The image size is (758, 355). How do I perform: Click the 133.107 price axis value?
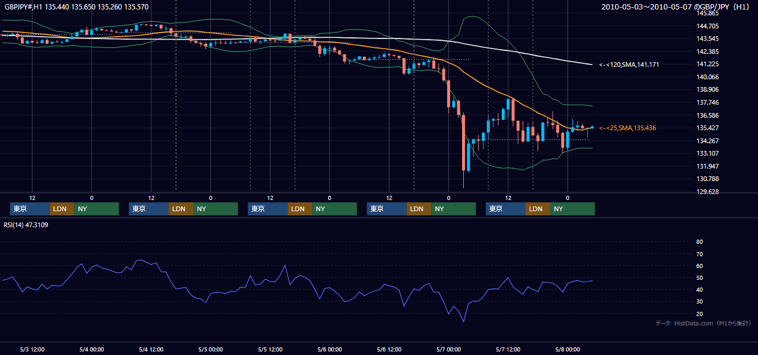pyautogui.click(x=707, y=153)
